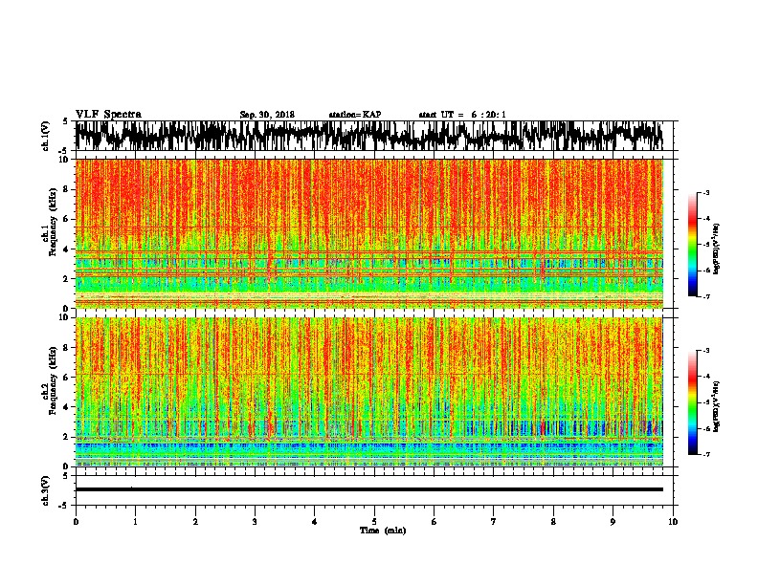Click the ch.1 spectrogram color scale bar
This screenshot has height=585, width=758.
click(x=693, y=245)
